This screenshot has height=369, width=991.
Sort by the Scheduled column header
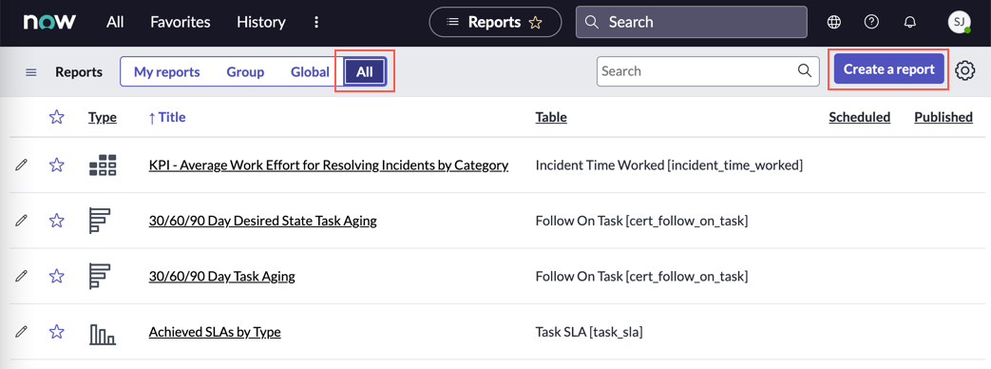(860, 117)
